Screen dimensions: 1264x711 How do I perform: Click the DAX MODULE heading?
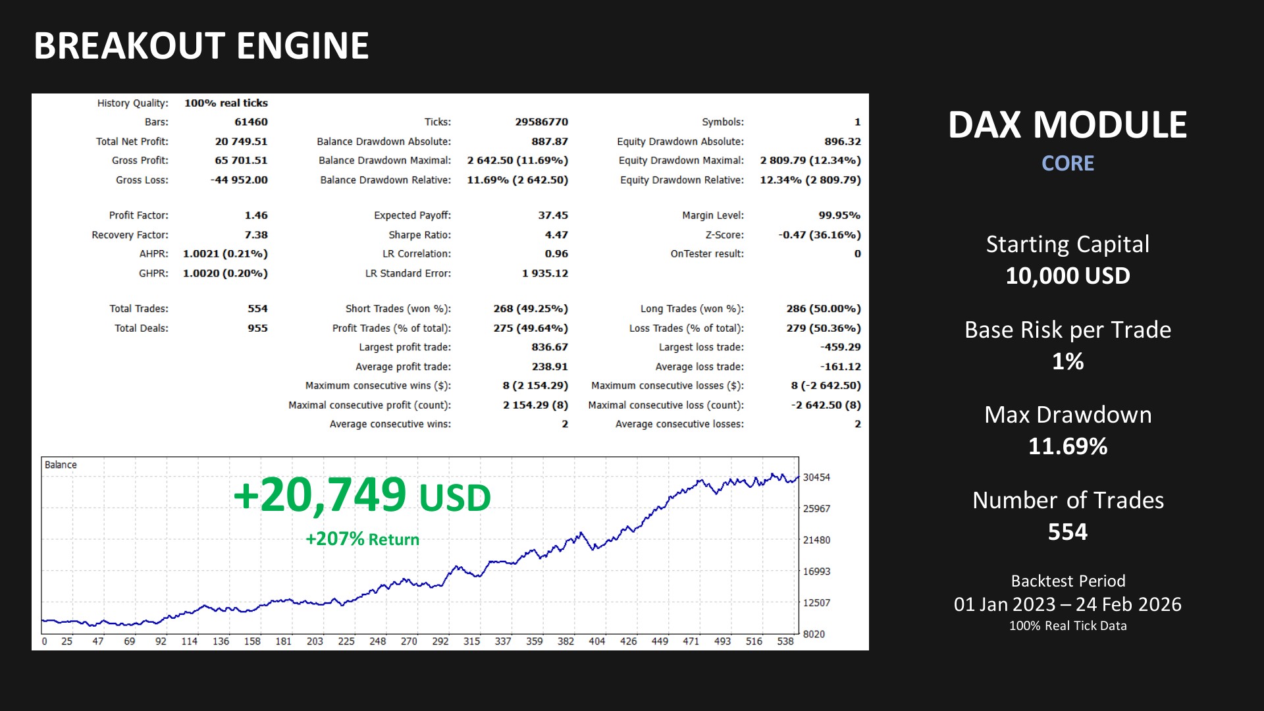tap(1067, 125)
